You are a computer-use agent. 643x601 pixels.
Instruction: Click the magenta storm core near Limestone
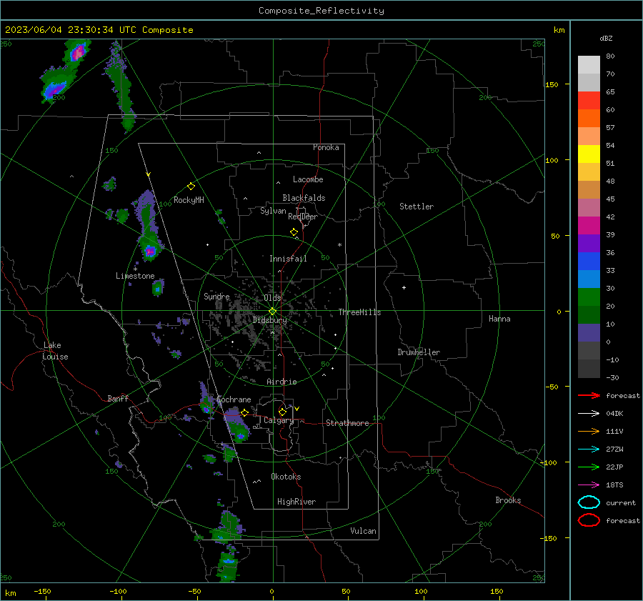pos(150,251)
